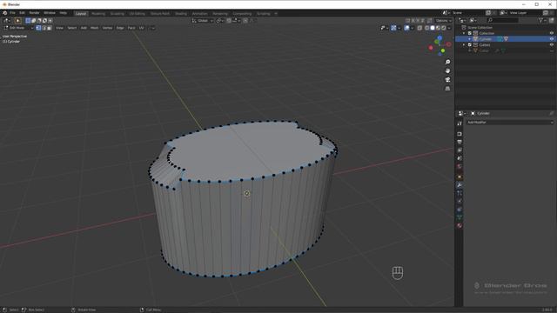
Task: Toggle viewport overlays
Action: [x=406, y=28]
